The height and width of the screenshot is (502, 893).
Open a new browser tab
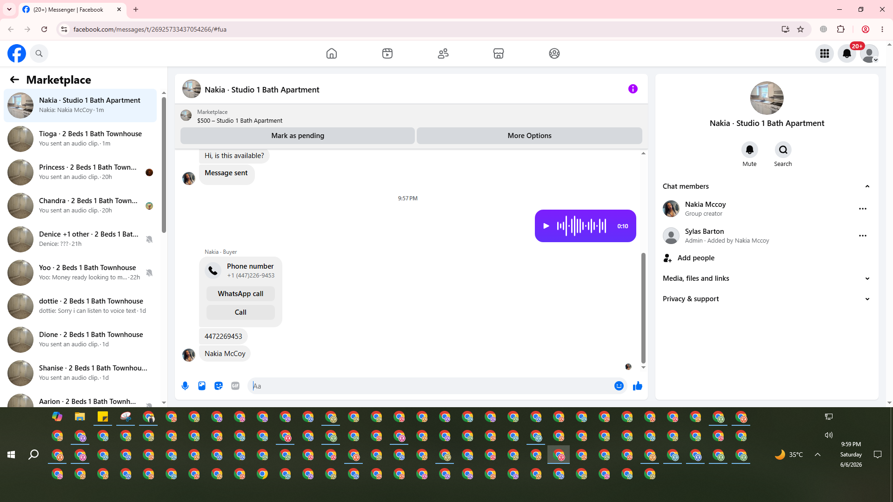pyautogui.click(x=136, y=9)
